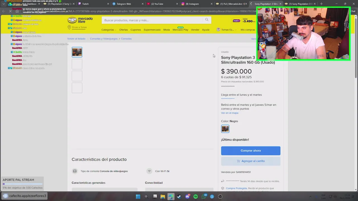Close the Twitch tab

[108, 4]
